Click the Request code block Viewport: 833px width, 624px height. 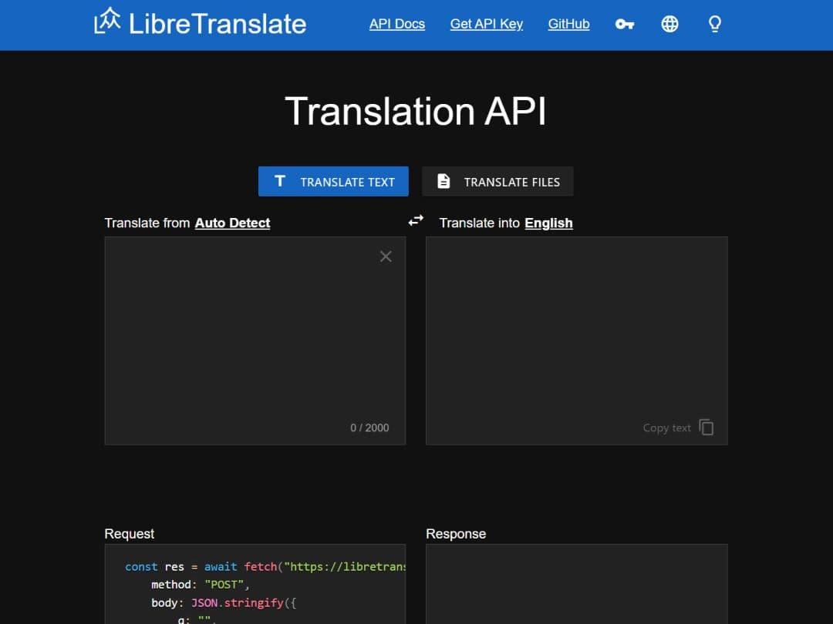click(255, 584)
